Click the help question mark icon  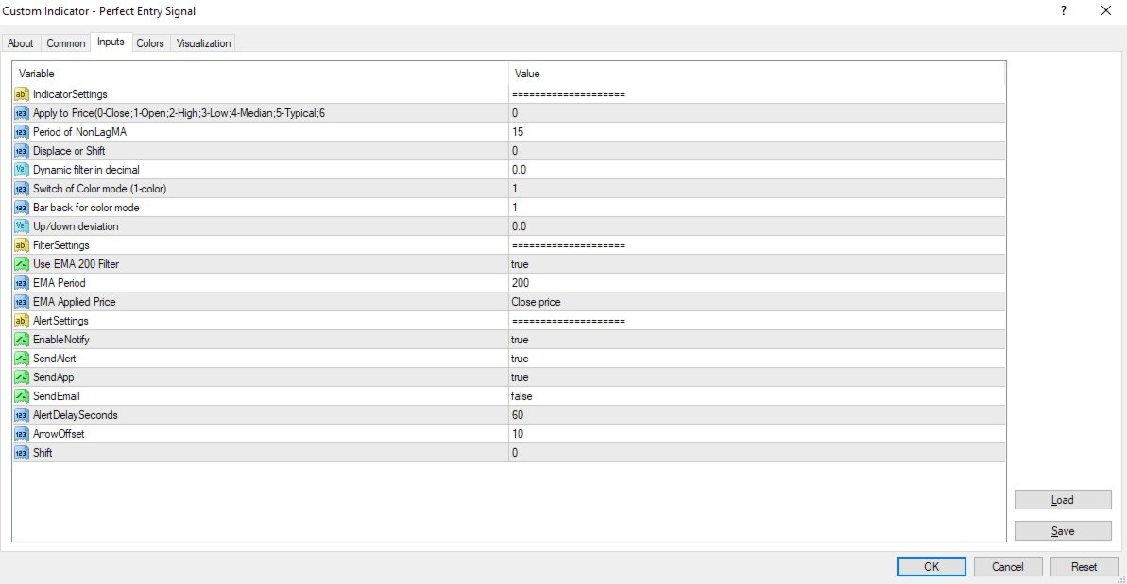click(1064, 11)
